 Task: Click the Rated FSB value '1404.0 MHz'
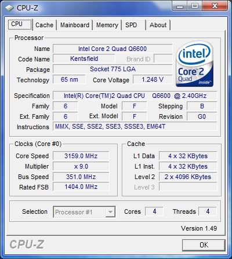(81, 187)
